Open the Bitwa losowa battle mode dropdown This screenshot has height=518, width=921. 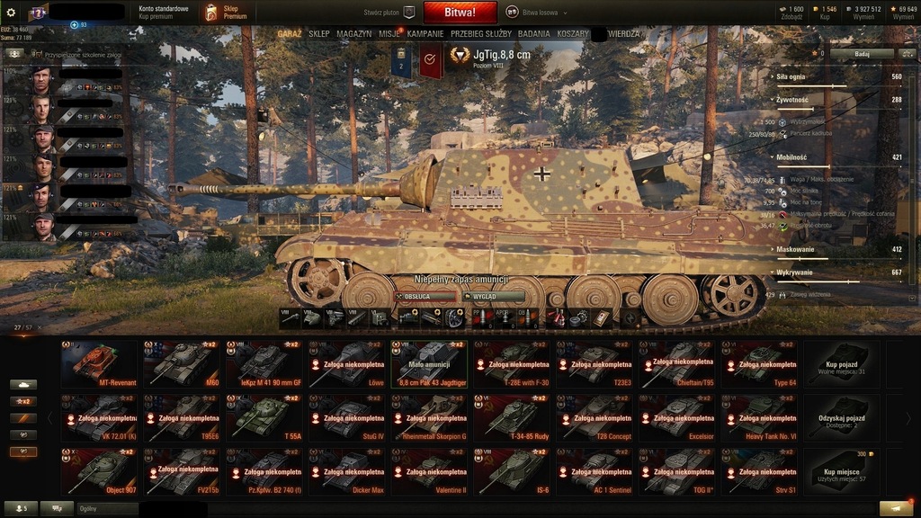(538, 13)
